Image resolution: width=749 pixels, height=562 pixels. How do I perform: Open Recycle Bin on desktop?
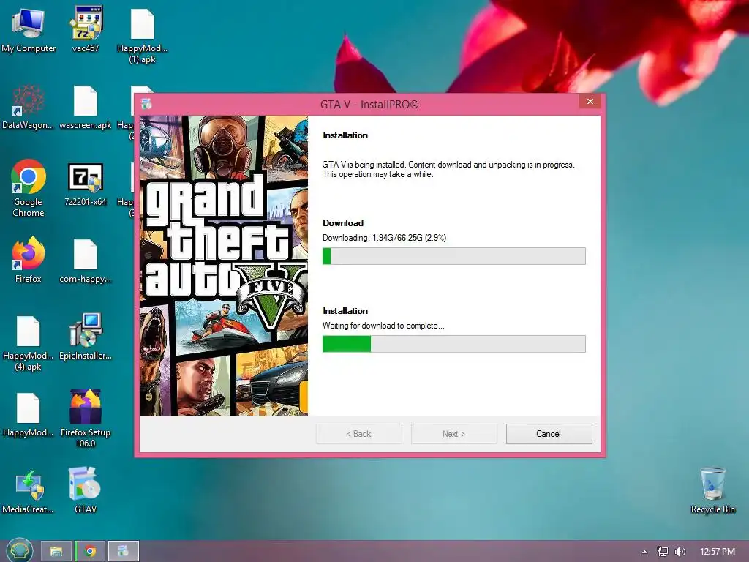(712, 490)
